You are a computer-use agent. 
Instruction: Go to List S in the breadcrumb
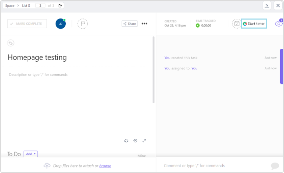click(x=25, y=6)
